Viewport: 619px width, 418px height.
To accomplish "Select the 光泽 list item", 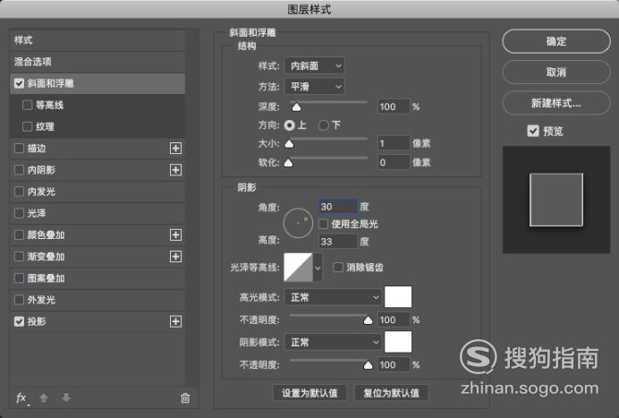I will click(x=98, y=213).
